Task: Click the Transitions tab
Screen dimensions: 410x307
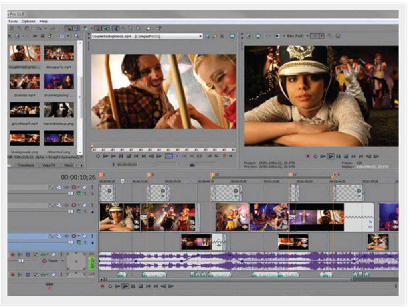Action: [x=26, y=165]
